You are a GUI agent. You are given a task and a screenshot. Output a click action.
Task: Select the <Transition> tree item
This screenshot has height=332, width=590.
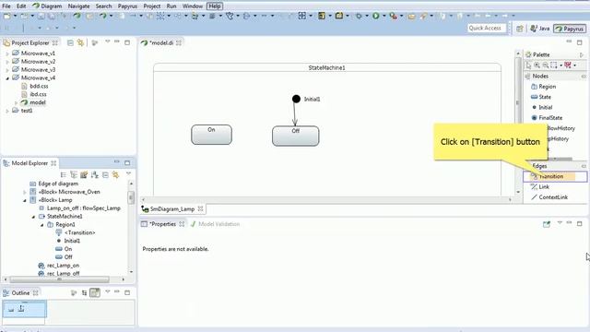[76, 232]
